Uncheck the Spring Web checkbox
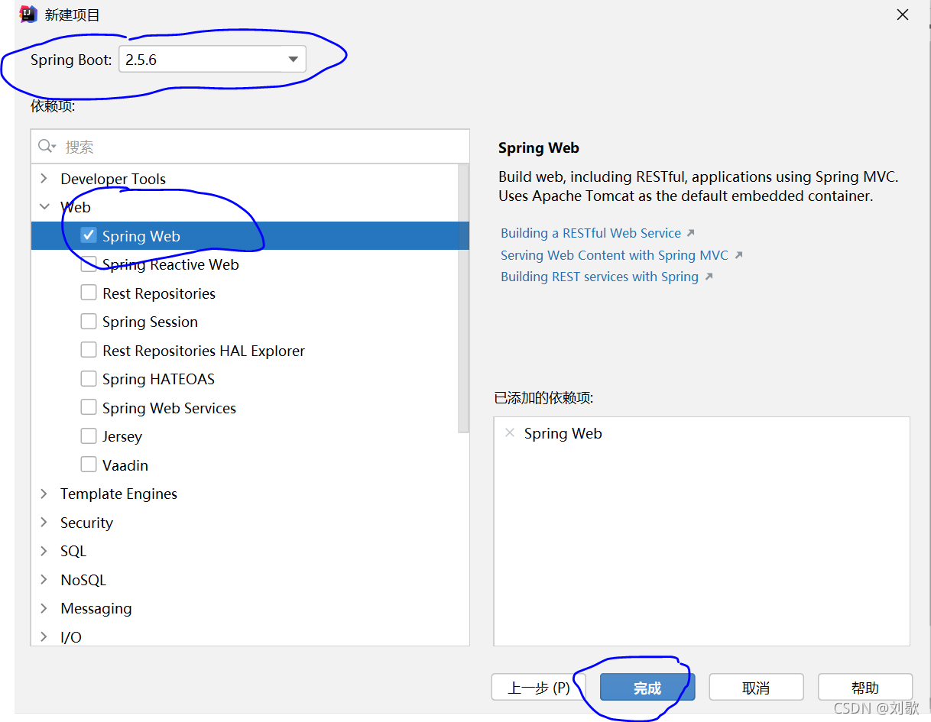 89,235
